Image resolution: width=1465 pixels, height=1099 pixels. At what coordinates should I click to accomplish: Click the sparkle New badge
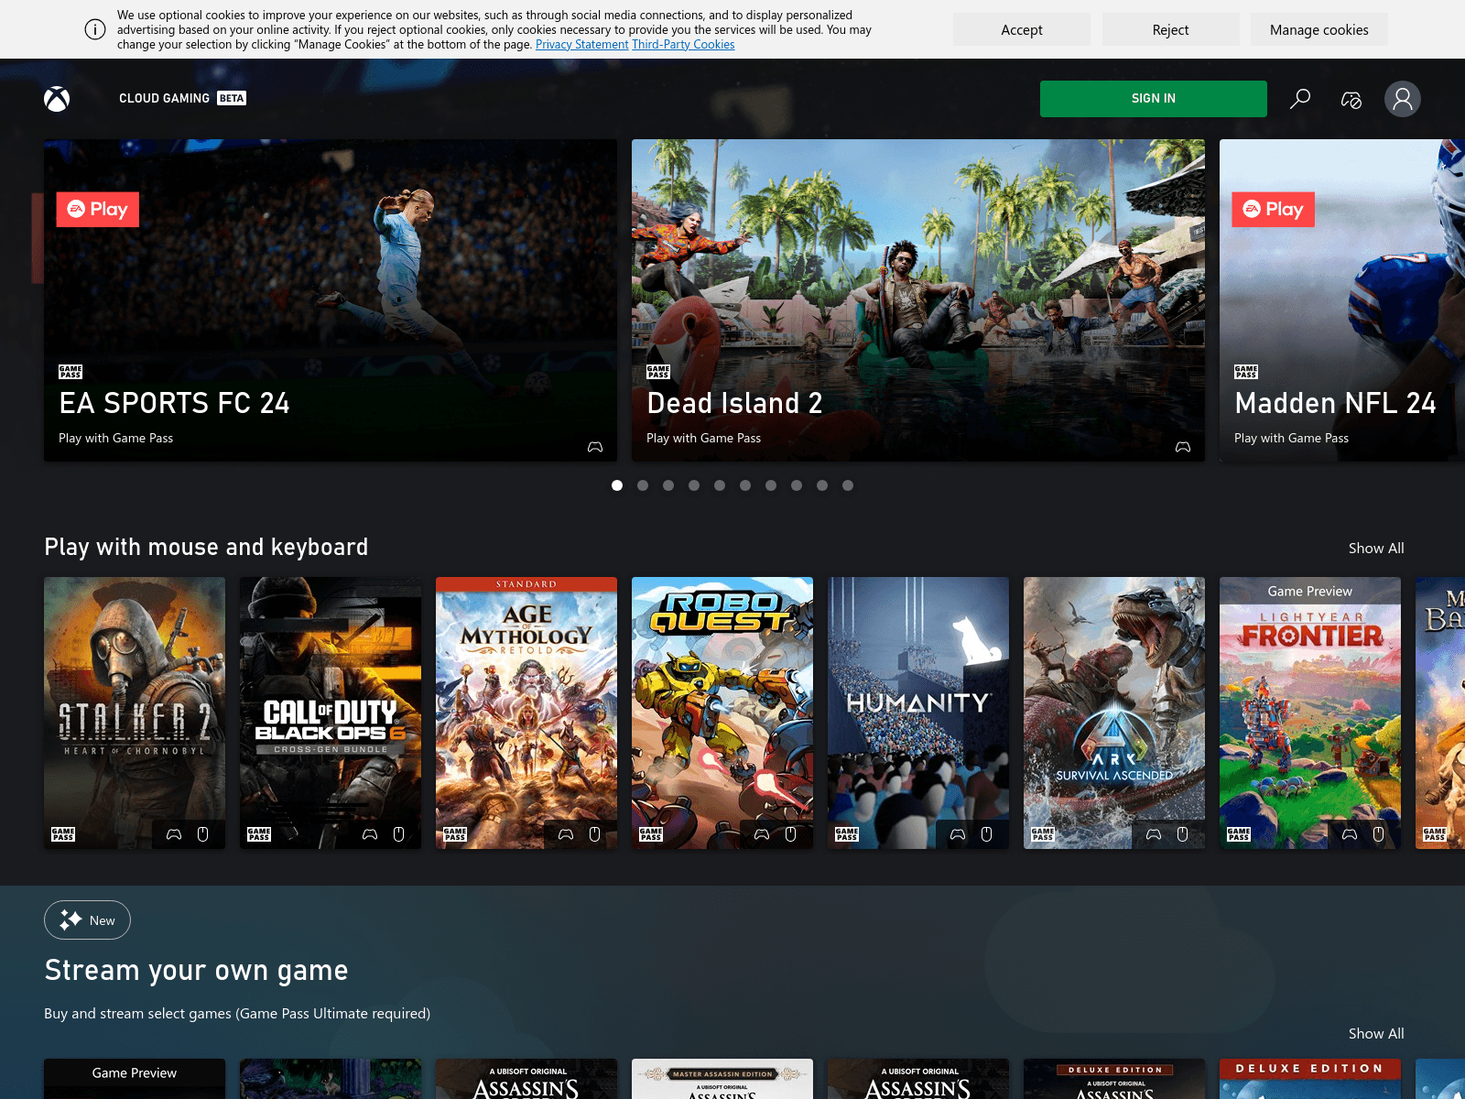(x=87, y=920)
